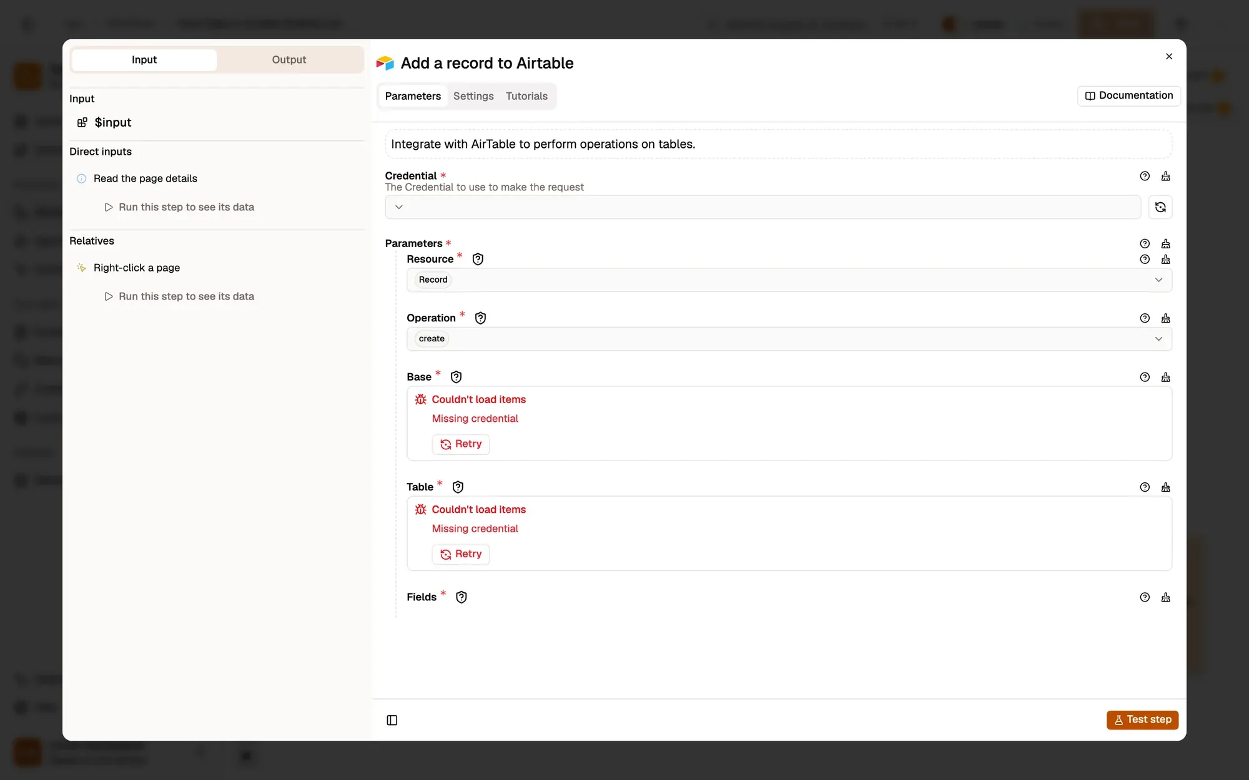Click the Operation row help icon

(x=1145, y=318)
